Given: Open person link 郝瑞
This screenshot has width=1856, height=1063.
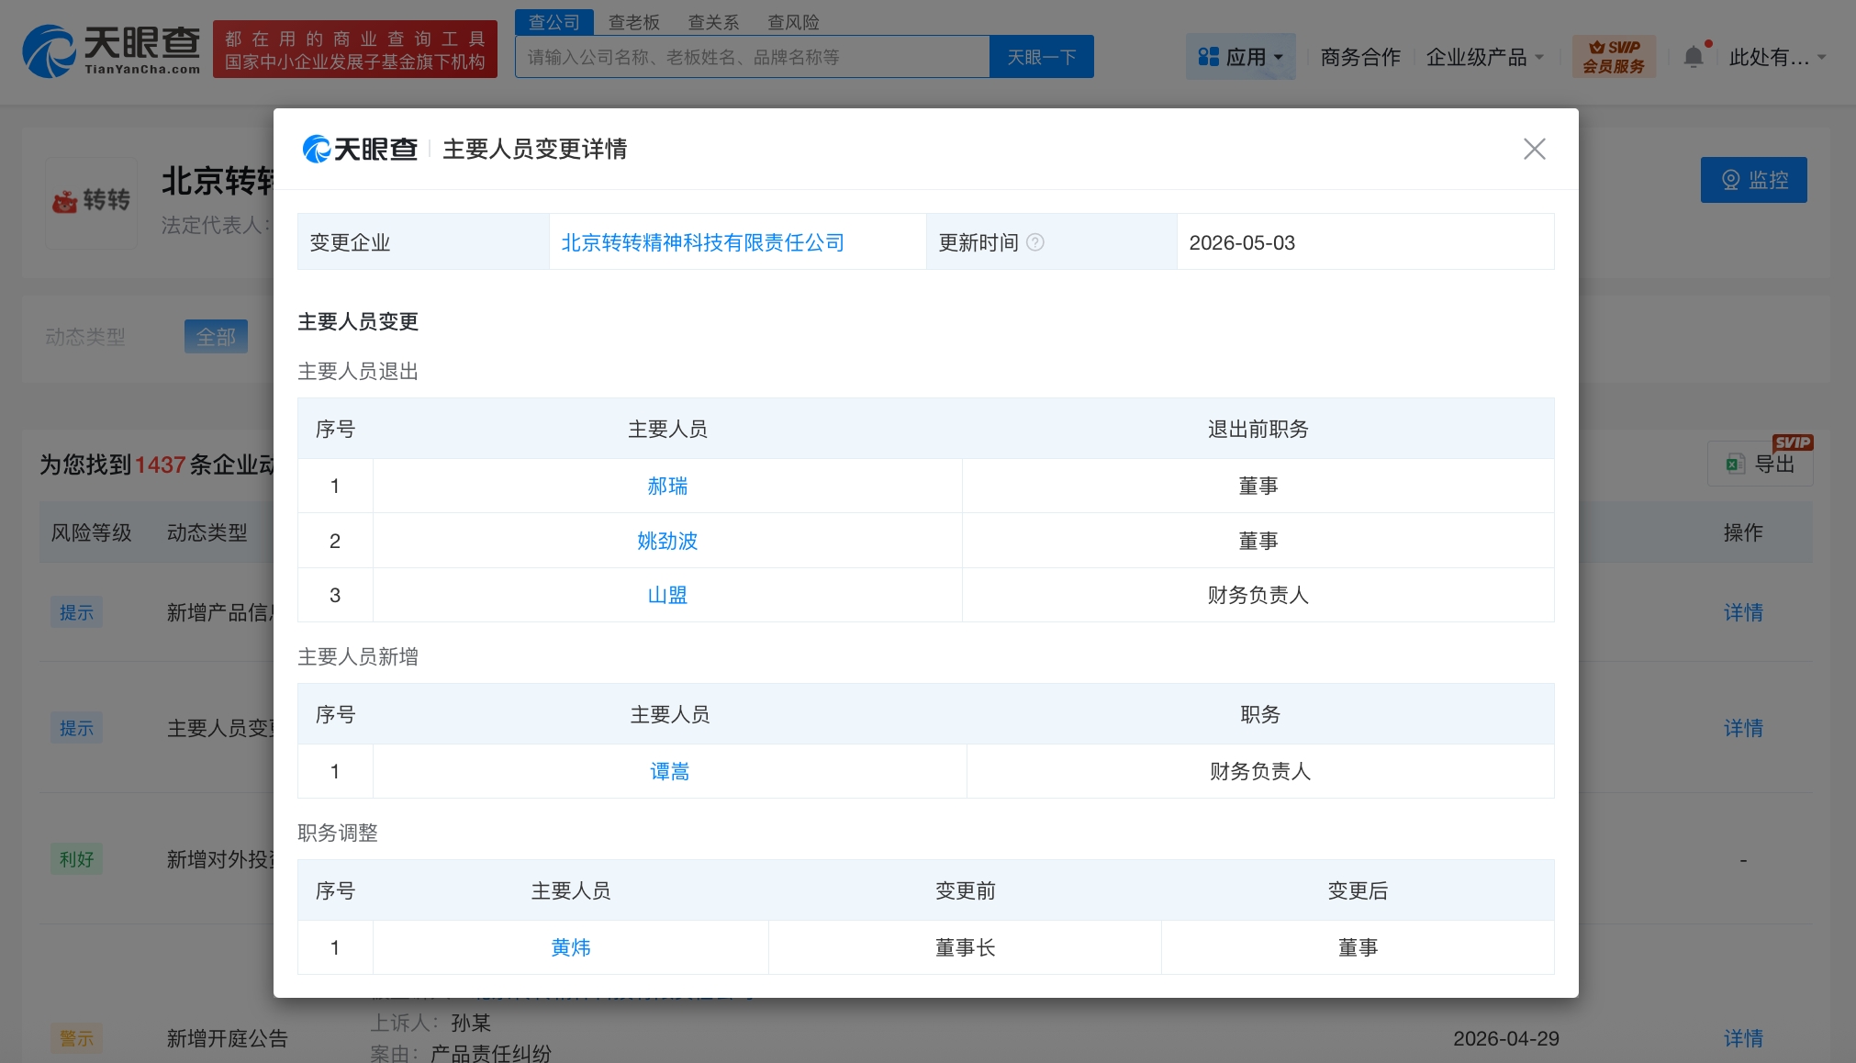Looking at the screenshot, I should click(x=667, y=486).
